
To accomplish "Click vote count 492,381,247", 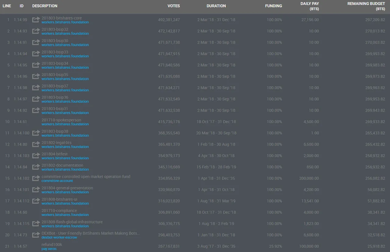I will (x=169, y=20).
